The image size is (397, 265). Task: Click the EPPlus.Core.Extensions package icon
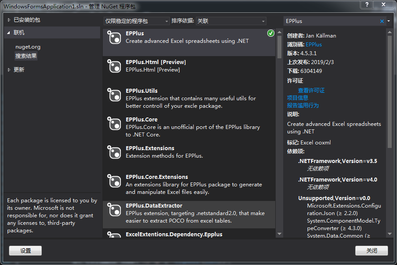[114, 181]
